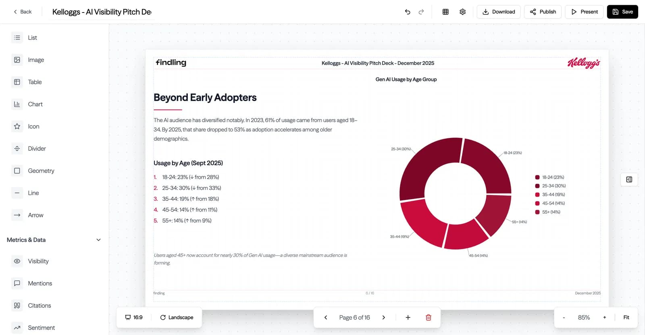Open the Visibility metric eye icon

pos(17,261)
